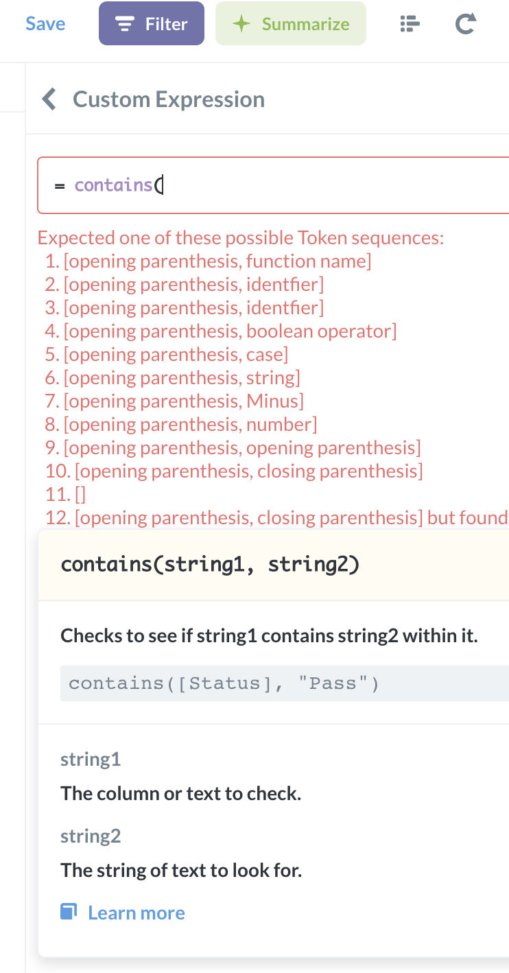Screen dimensions: 509x973
Task: Click the Custom Expression title text
Action: (168, 99)
